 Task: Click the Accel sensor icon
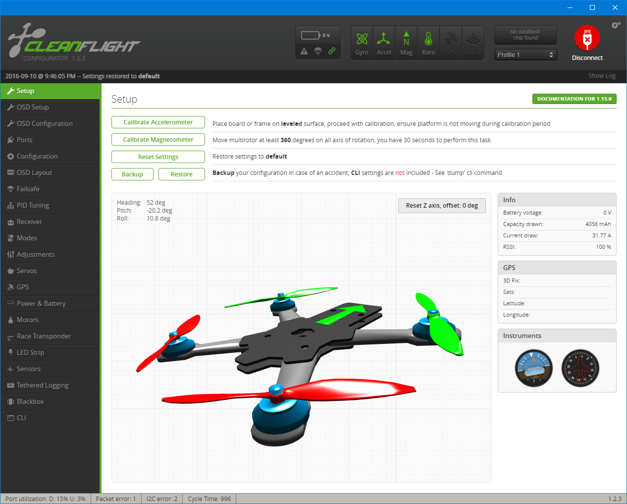pyautogui.click(x=384, y=43)
